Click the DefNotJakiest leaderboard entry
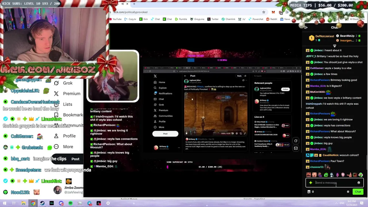The height and width of the screenshot is (207, 368). pyautogui.click(x=321, y=38)
